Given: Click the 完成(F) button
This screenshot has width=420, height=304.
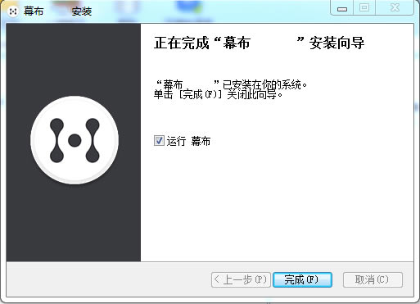Looking at the screenshot, I should 302,279.
